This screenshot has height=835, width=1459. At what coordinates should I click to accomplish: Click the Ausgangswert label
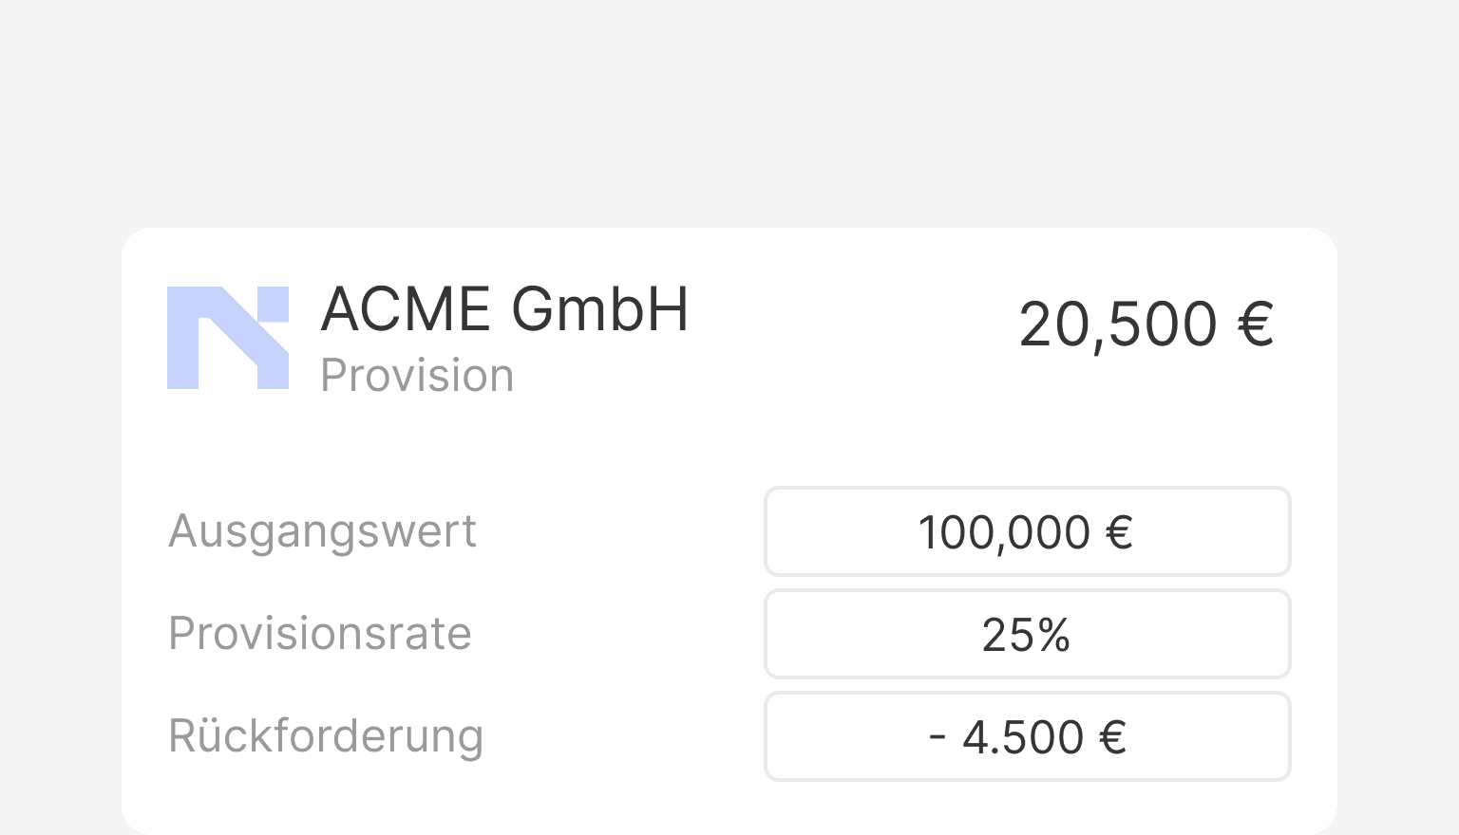click(x=322, y=531)
